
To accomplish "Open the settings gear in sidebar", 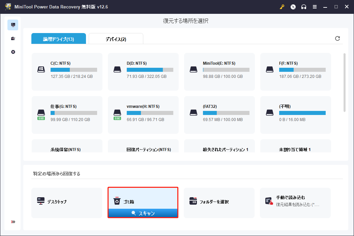I will point(13,52).
